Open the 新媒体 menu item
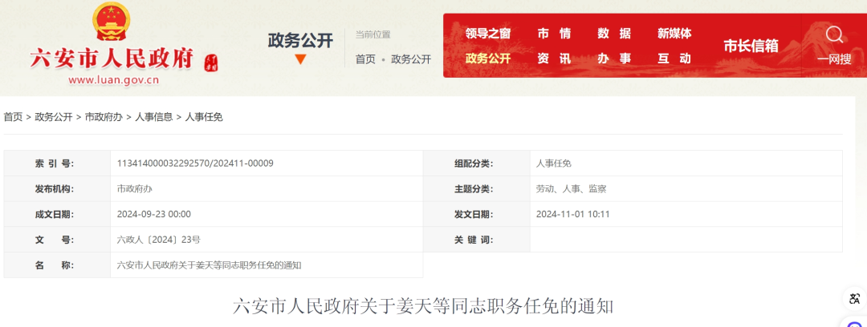Image resolution: width=867 pixels, height=327 pixels. (674, 33)
